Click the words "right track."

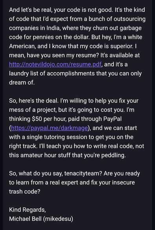[x=23, y=146]
